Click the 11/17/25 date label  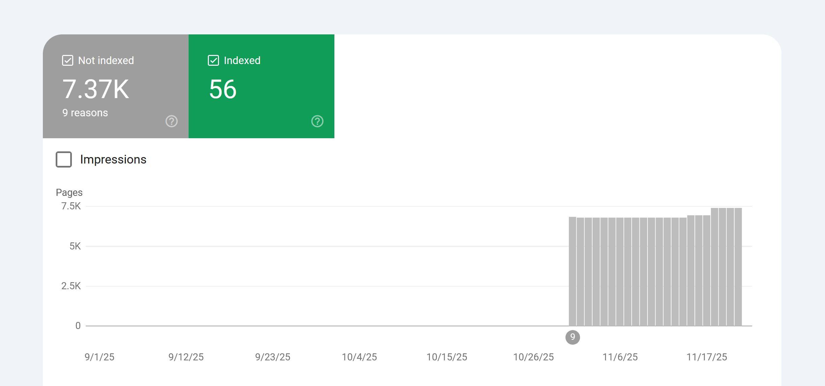[707, 357]
